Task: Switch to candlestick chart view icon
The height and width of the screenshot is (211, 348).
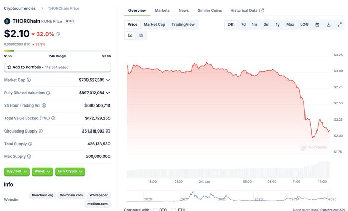Action: [141, 35]
